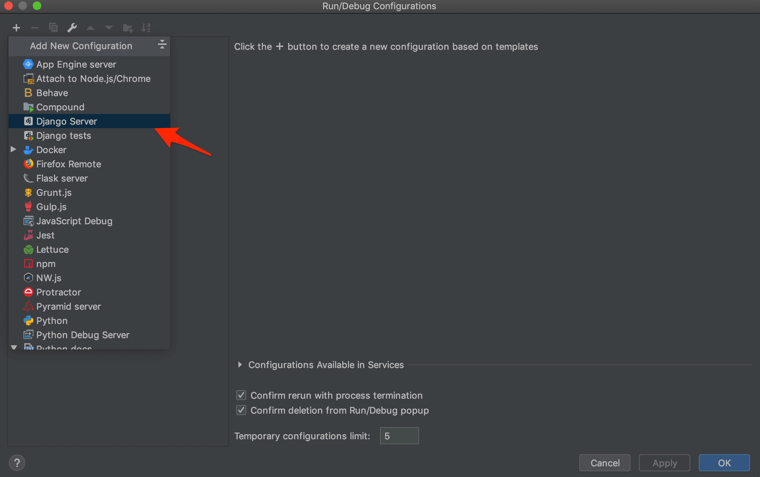Click the Behave B icon

click(28, 93)
